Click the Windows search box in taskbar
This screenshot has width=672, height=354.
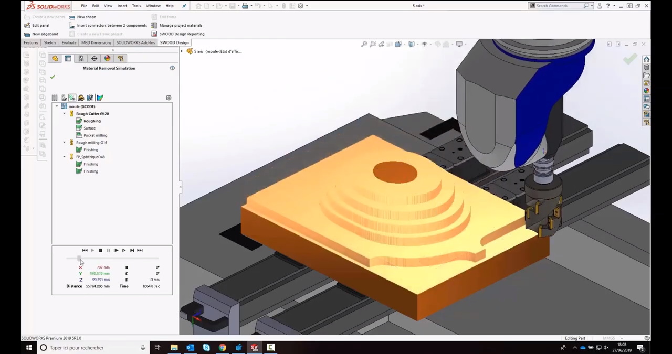[x=89, y=347]
